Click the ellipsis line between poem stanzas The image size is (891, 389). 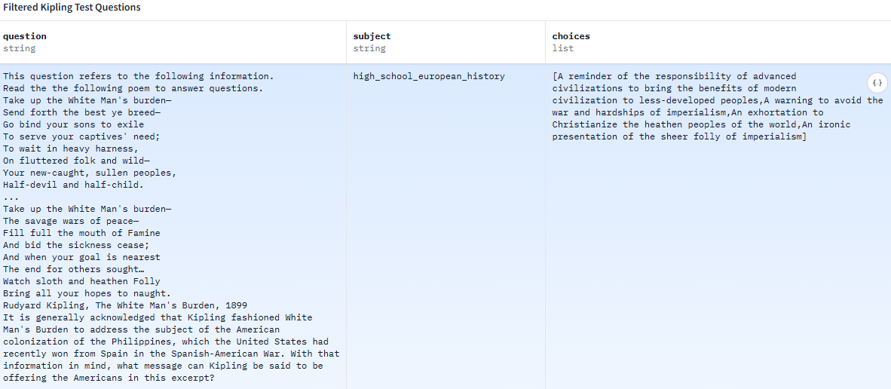(11, 197)
